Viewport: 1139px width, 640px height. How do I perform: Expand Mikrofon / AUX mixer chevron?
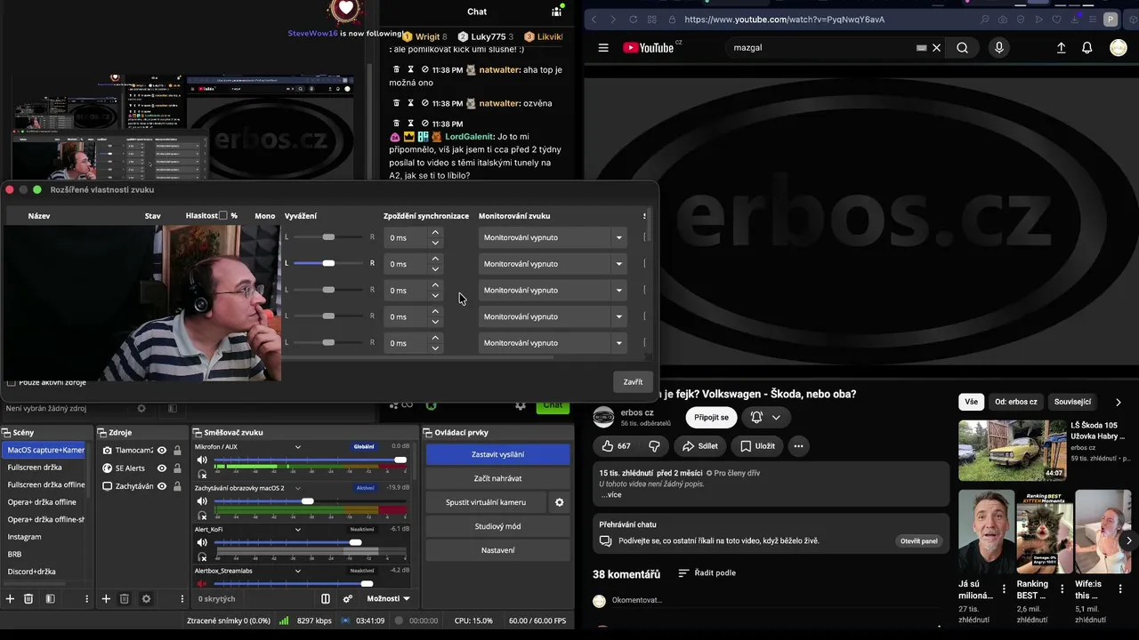click(x=298, y=447)
